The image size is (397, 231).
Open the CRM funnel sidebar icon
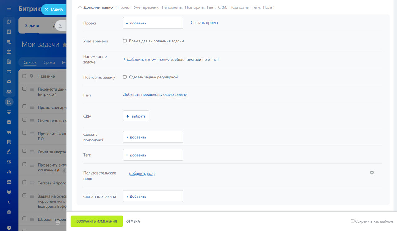[9, 112]
